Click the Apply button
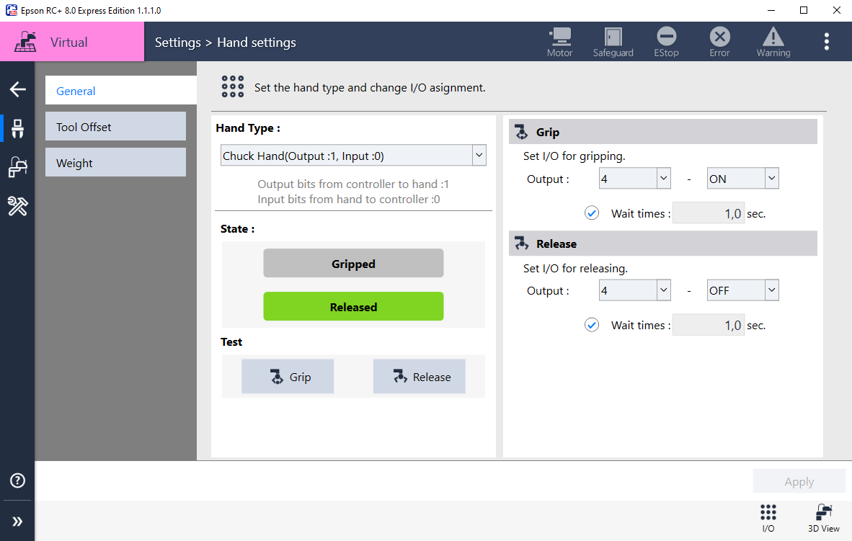The height and width of the screenshot is (541, 852). [x=799, y=481]
